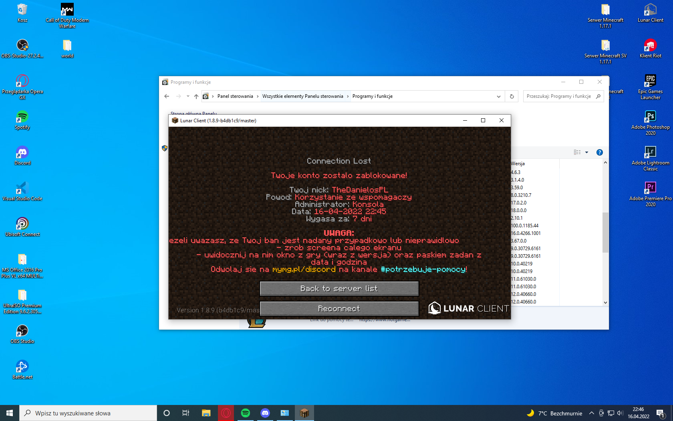Select version row 8.0.3210.7
The image size is (673, 421).
point(521,195)
